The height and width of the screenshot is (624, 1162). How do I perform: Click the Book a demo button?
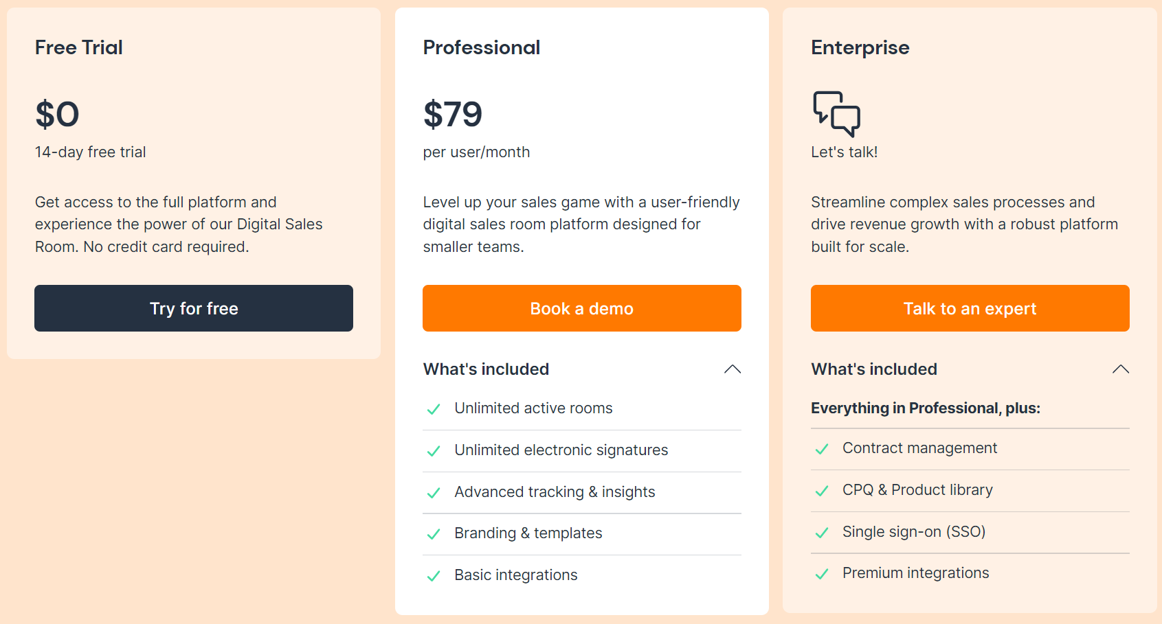(581, 308)
